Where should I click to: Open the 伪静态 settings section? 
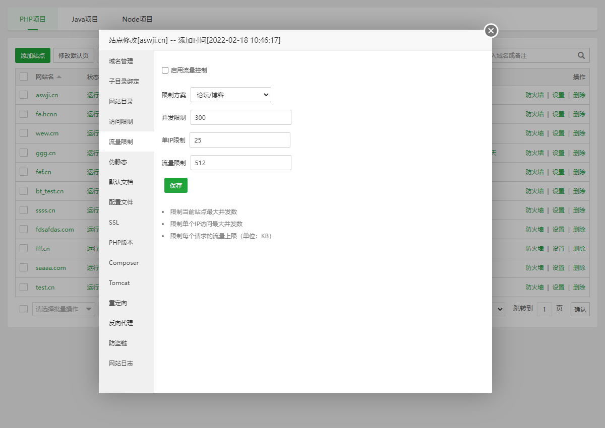tap(117, 161)
